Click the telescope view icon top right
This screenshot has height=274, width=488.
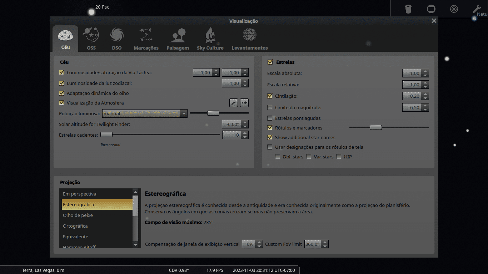tap(408, 9)
